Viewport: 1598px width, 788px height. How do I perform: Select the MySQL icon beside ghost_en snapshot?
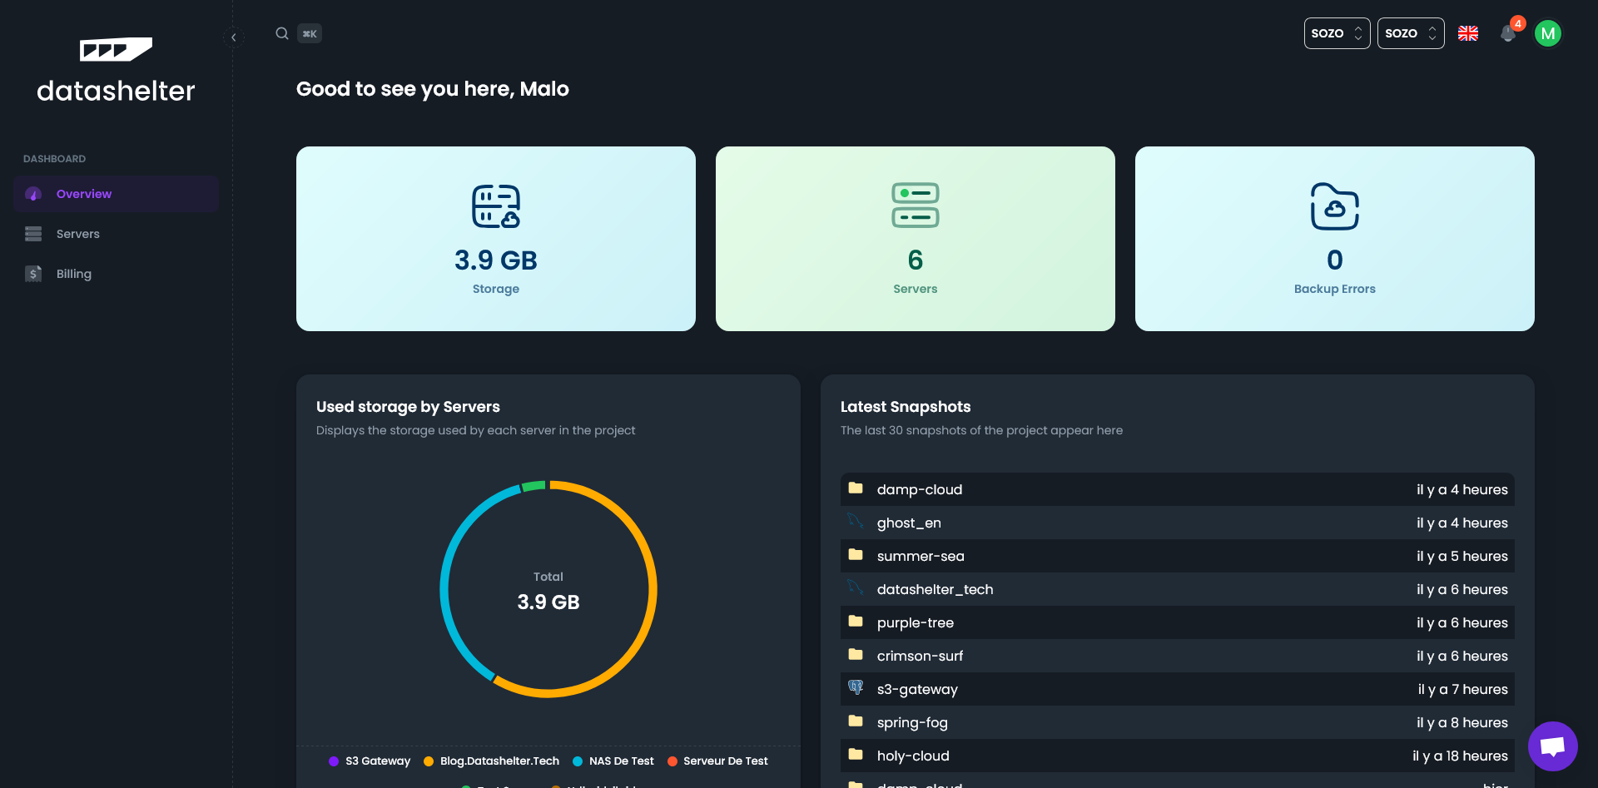tap(856, 523)
